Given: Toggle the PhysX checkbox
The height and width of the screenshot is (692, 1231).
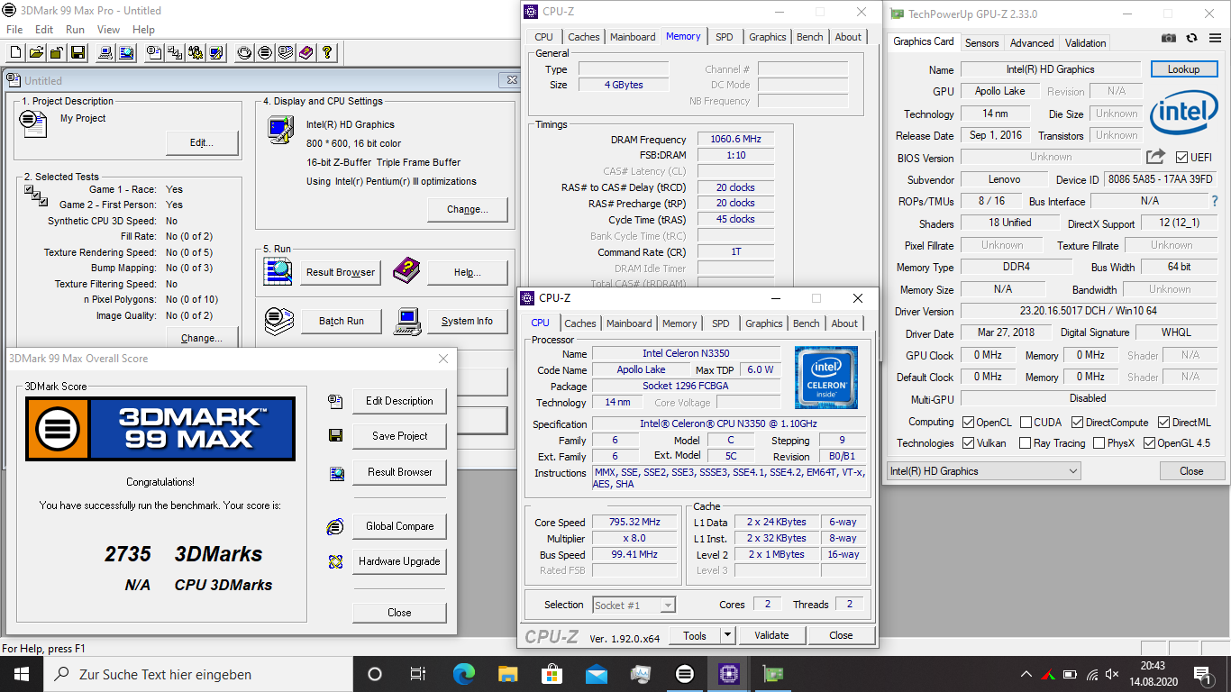Looking at the screenshot, I should tap(1099, 443).
